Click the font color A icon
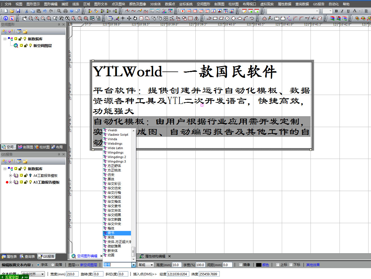371x279 pixels. pos(355,11)
